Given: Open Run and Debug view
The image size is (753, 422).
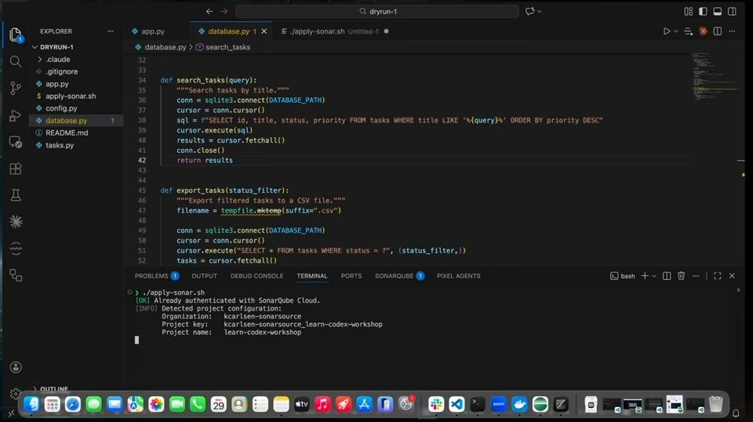Looking at the screenshot, I should point(16,115).
